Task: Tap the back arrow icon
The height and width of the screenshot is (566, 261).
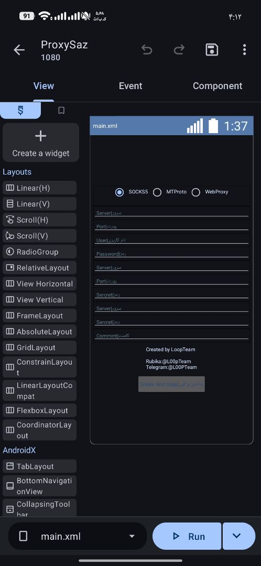Action: 19,50
